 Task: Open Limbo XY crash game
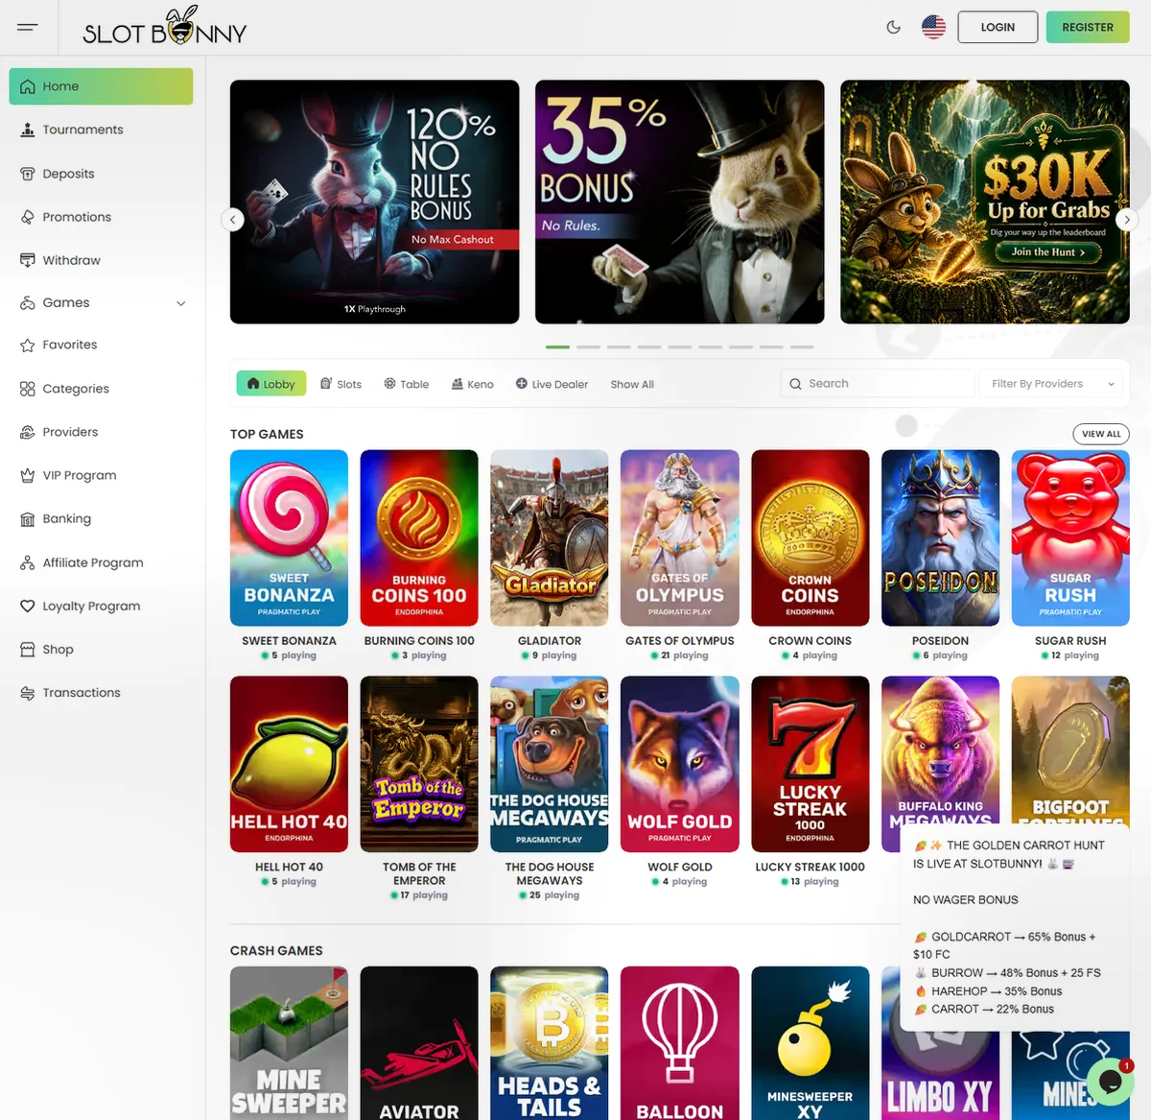pyautogui.click(x=941, y=1077)
